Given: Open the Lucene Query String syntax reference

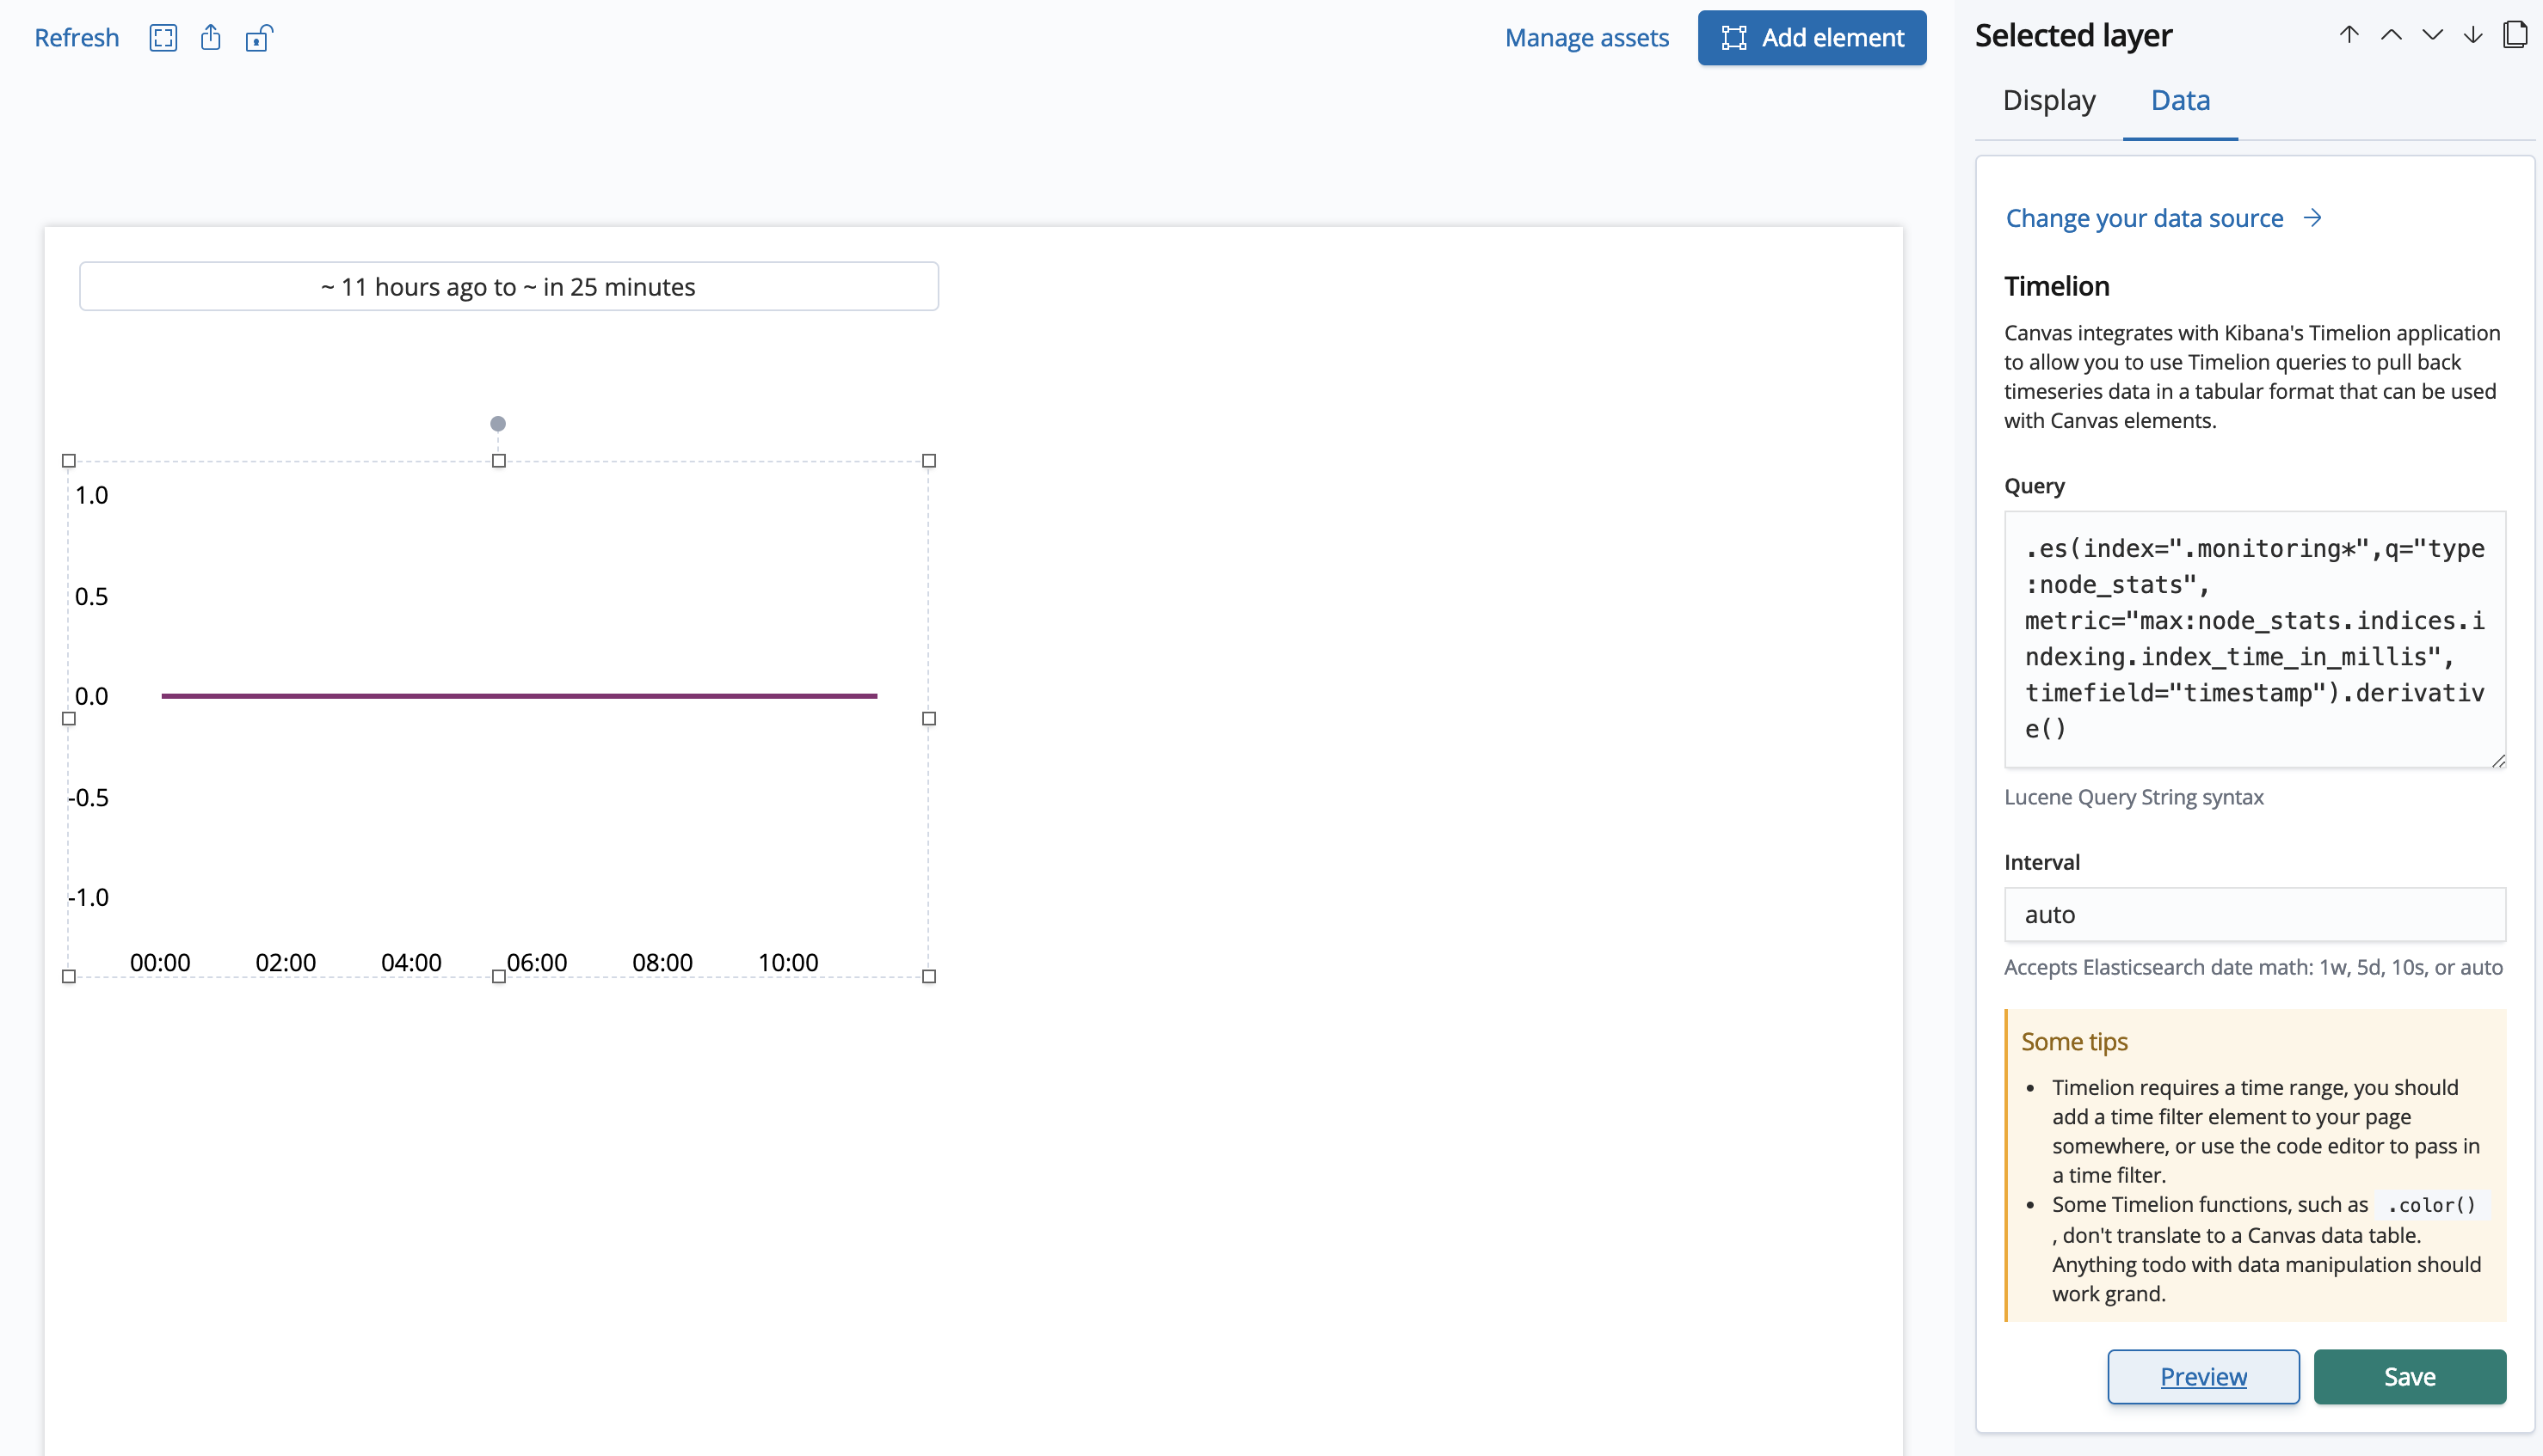Looking at the screenshot, I should tap(2133, 797).
